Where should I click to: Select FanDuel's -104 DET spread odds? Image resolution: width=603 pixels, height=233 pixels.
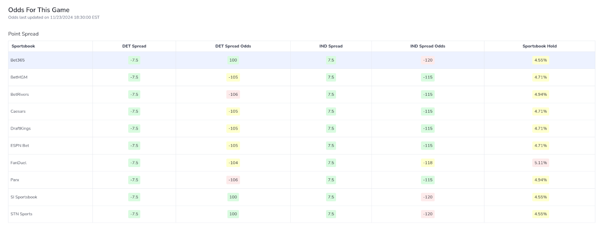click(233, 163)
